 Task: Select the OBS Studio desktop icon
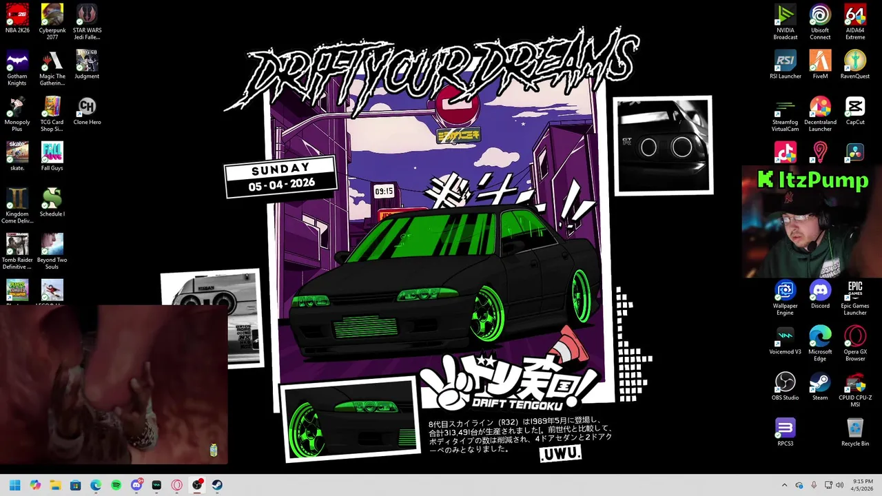(785, 386)
